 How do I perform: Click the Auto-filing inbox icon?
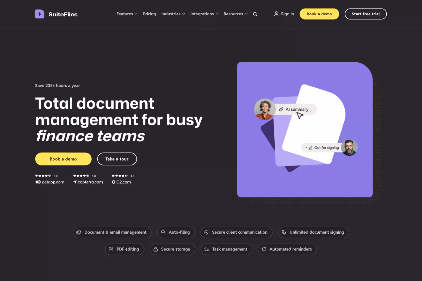pyautogui.click(x=163, y=232)
